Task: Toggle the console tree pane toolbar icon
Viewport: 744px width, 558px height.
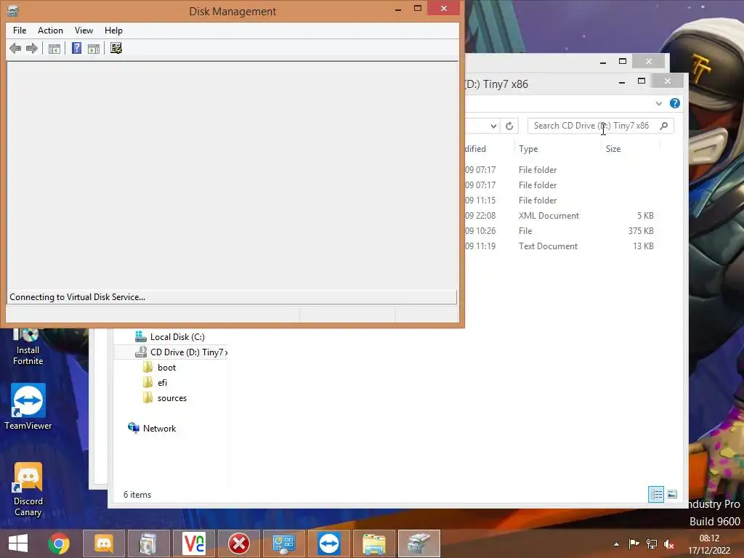Action: tap(54, 49)
